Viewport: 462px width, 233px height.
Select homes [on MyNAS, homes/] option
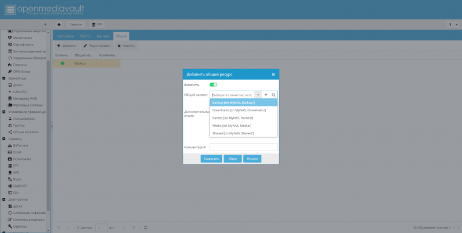243,118
